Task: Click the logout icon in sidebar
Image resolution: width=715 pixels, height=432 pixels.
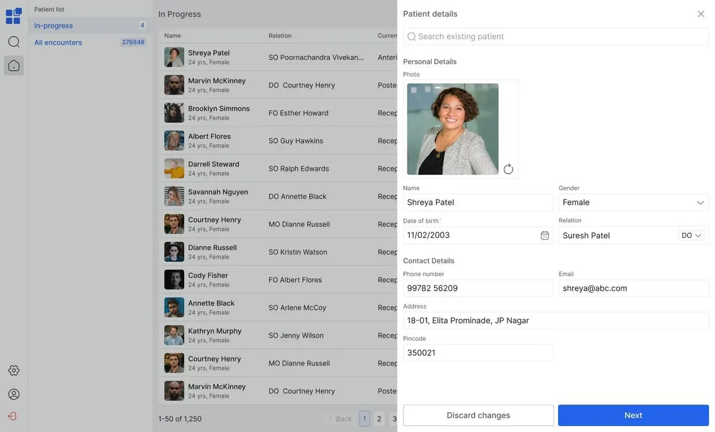Action: [x=13, y=417]
